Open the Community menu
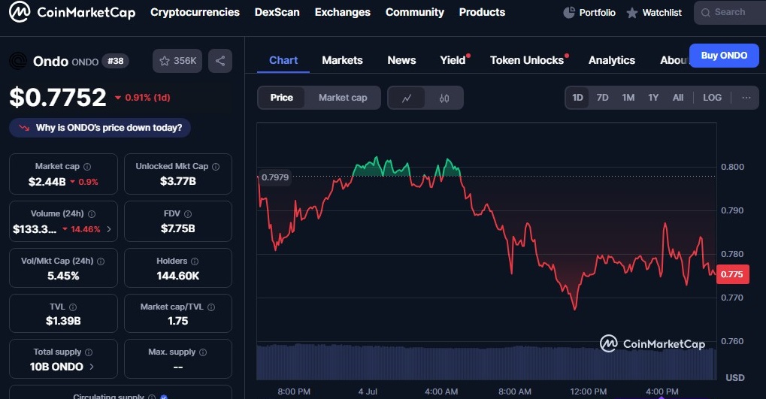766x399 pixels. (x=415, y=12)
